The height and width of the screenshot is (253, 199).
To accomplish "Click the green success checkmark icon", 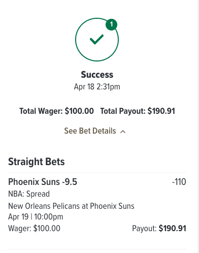I will (96, 39).
